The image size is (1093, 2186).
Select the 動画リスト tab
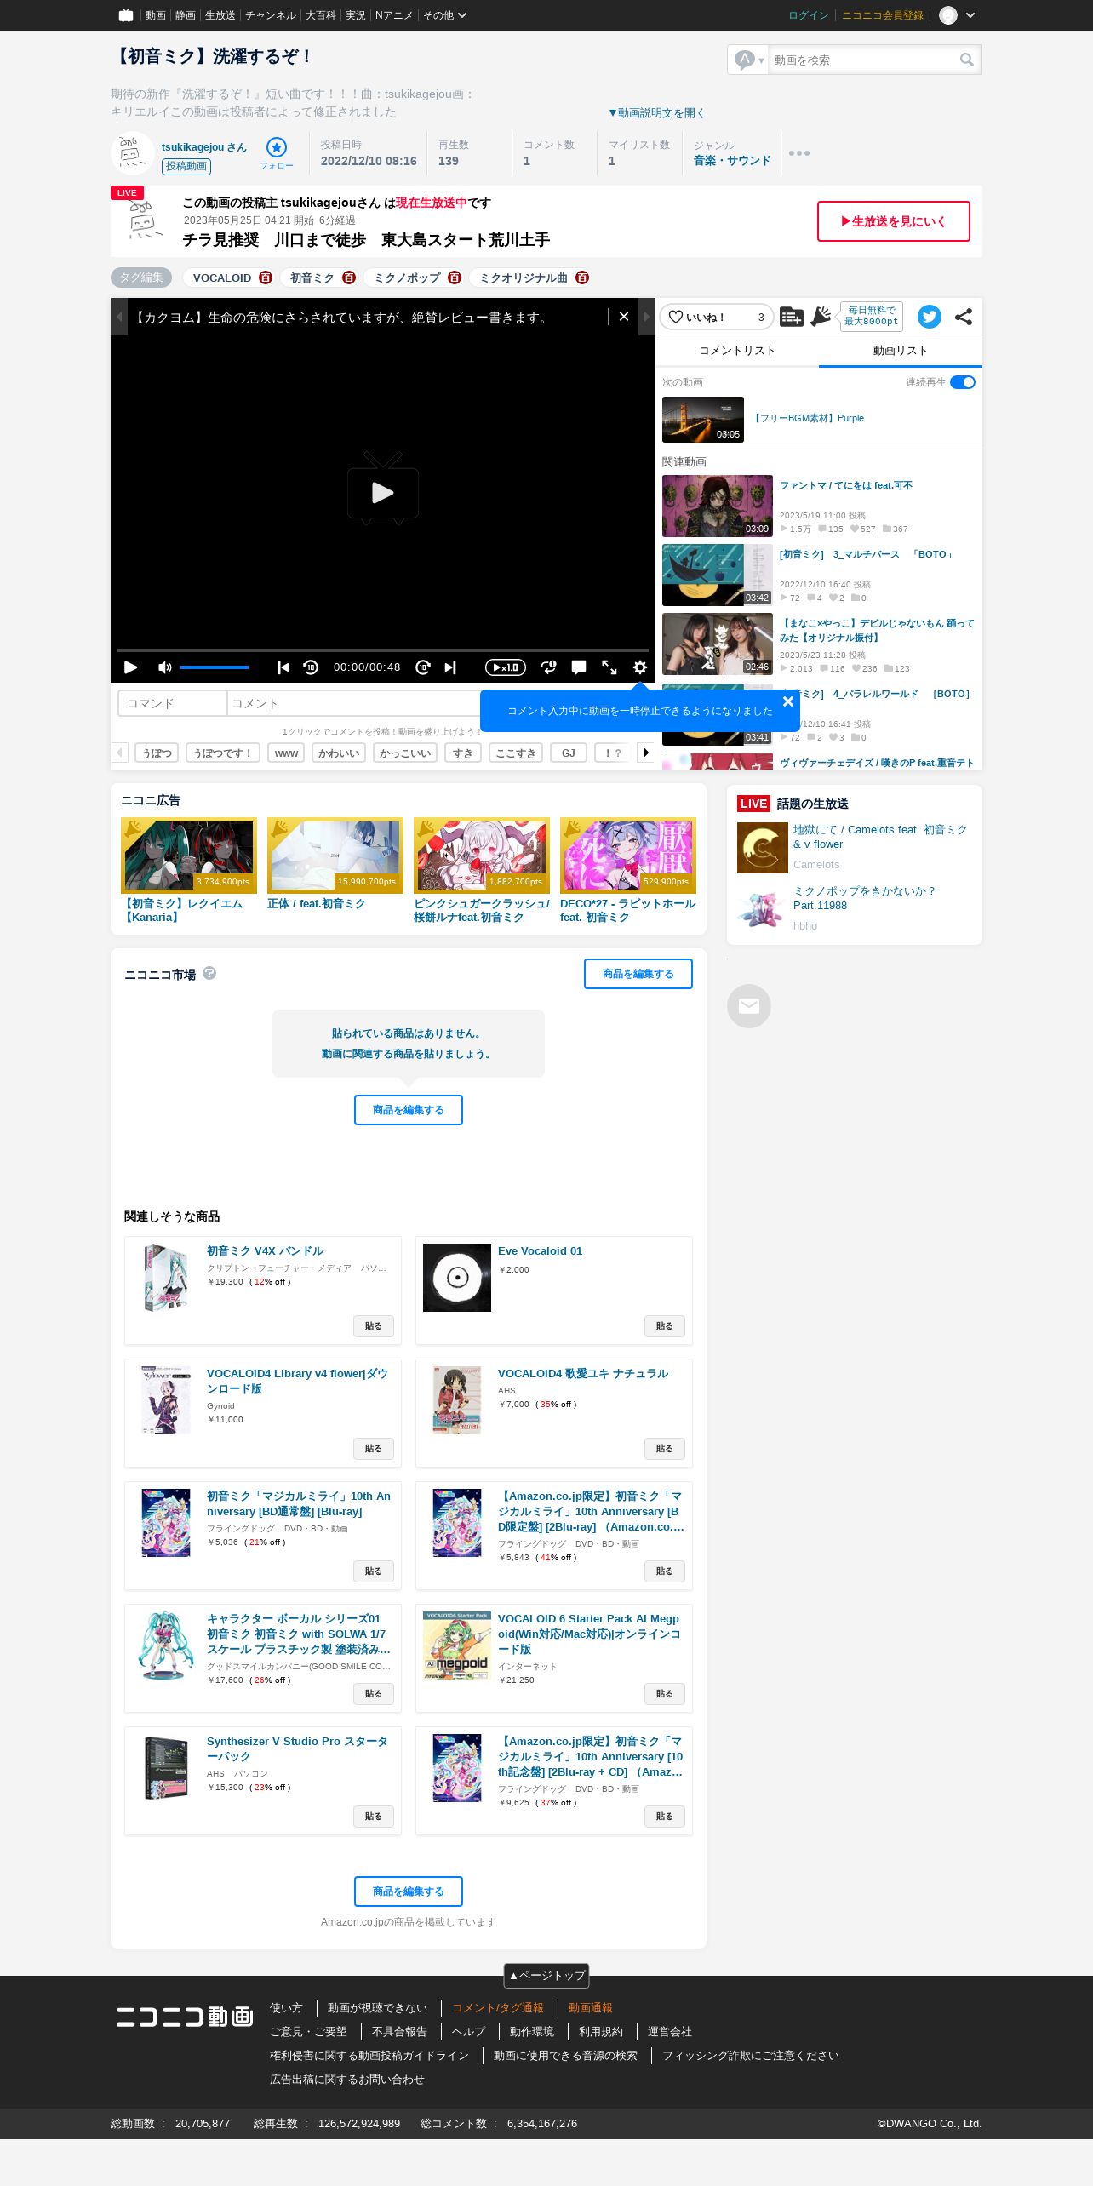901,351
